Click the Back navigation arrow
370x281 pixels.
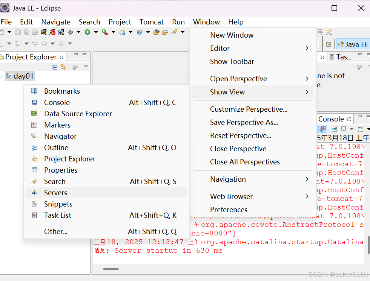tap(44, 44)
